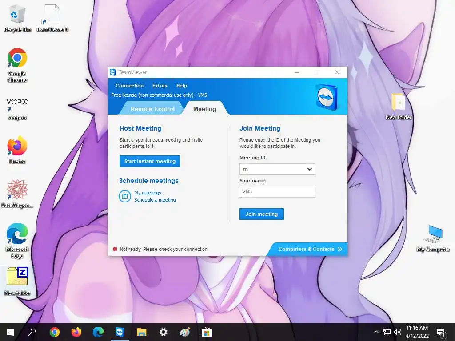
Task: Click the Schedule a meeting link
Action: click(x=155, y=200)
